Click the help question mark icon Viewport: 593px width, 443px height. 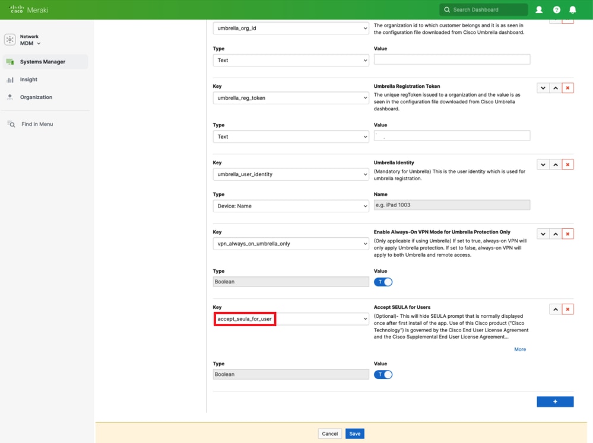click(556, 9)
